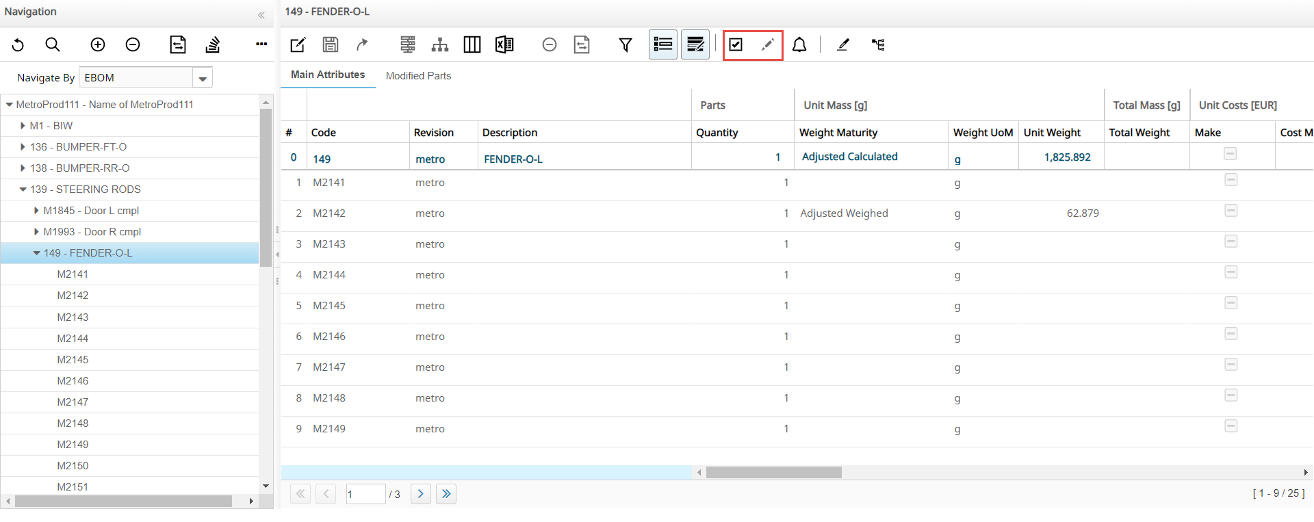
Task: Open the FENDER-O-L description link
Action: (x=513, y=159)
